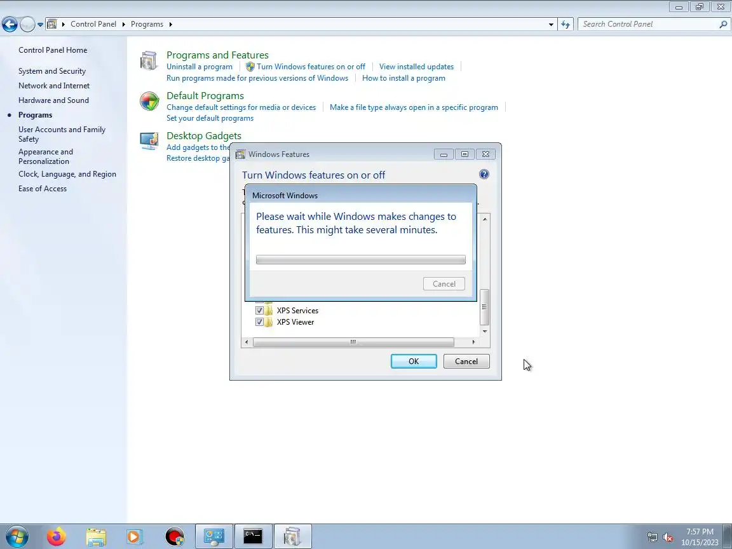Click the Windows Features title bar icon

click(240, 154)
